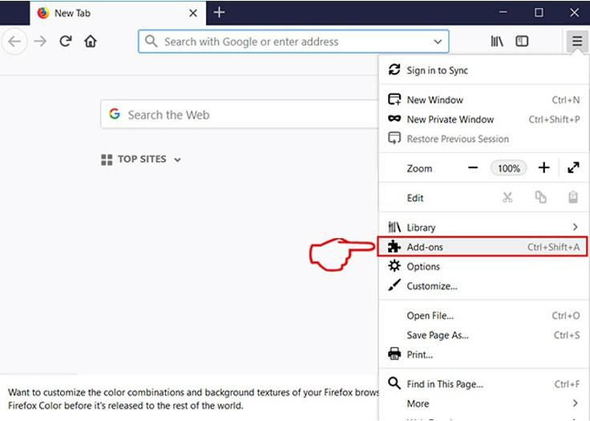Click the Zoom label in menu

pyautogui.click(x=419, y=168)
